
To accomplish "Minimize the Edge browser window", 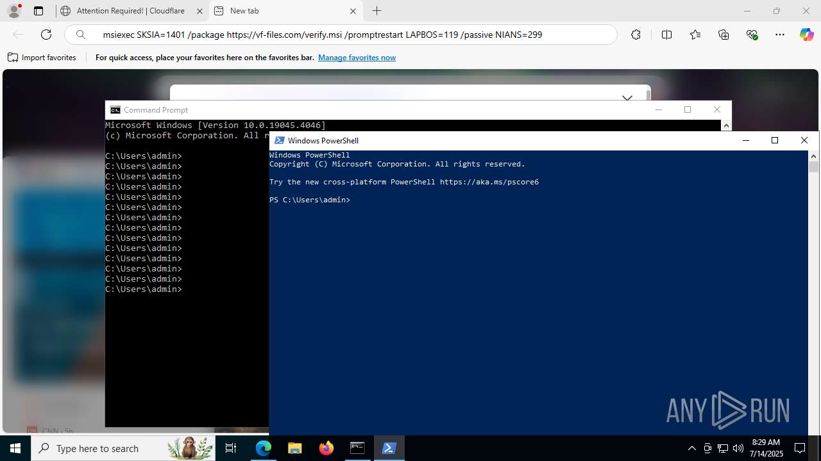I will coord(747,11).
